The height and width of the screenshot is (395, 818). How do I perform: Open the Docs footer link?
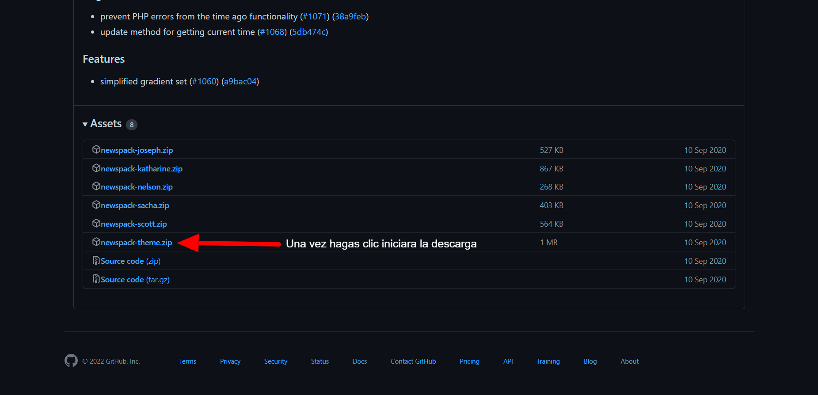pos(360,361)
